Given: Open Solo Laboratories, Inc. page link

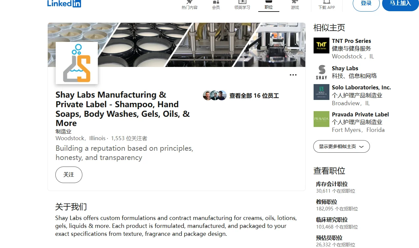Looking at the screenshot, I should [x=361, y=87].
